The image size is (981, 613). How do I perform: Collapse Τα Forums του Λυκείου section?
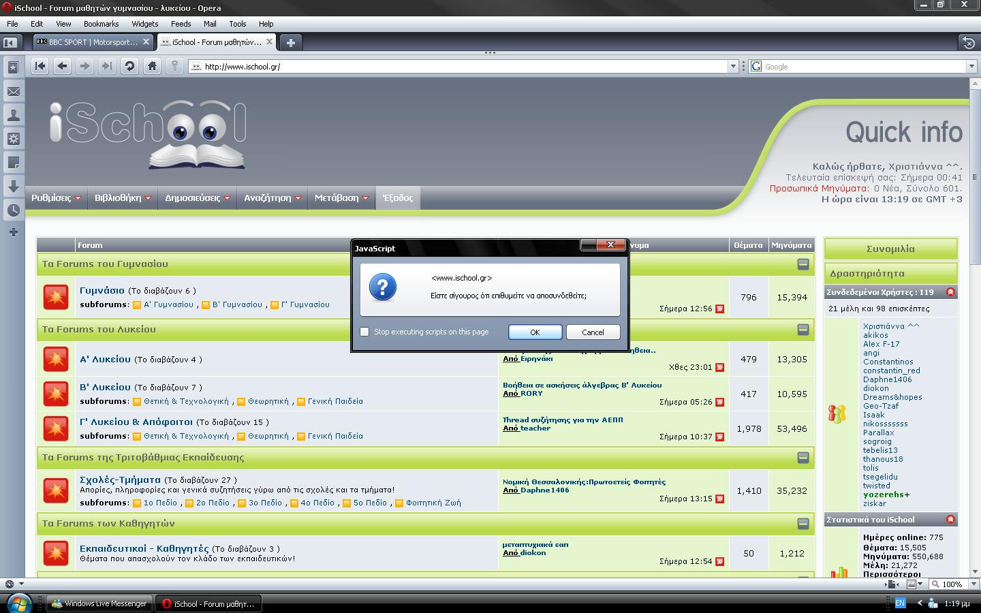803,330
